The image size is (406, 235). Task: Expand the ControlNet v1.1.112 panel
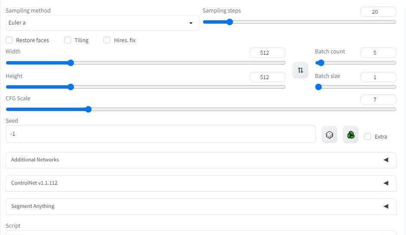[x=201, y=183]
